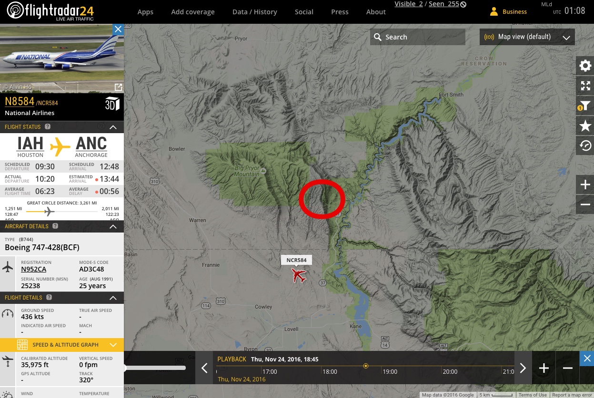
Task: Zoom in the map with plus button
Action: point(585,184)
